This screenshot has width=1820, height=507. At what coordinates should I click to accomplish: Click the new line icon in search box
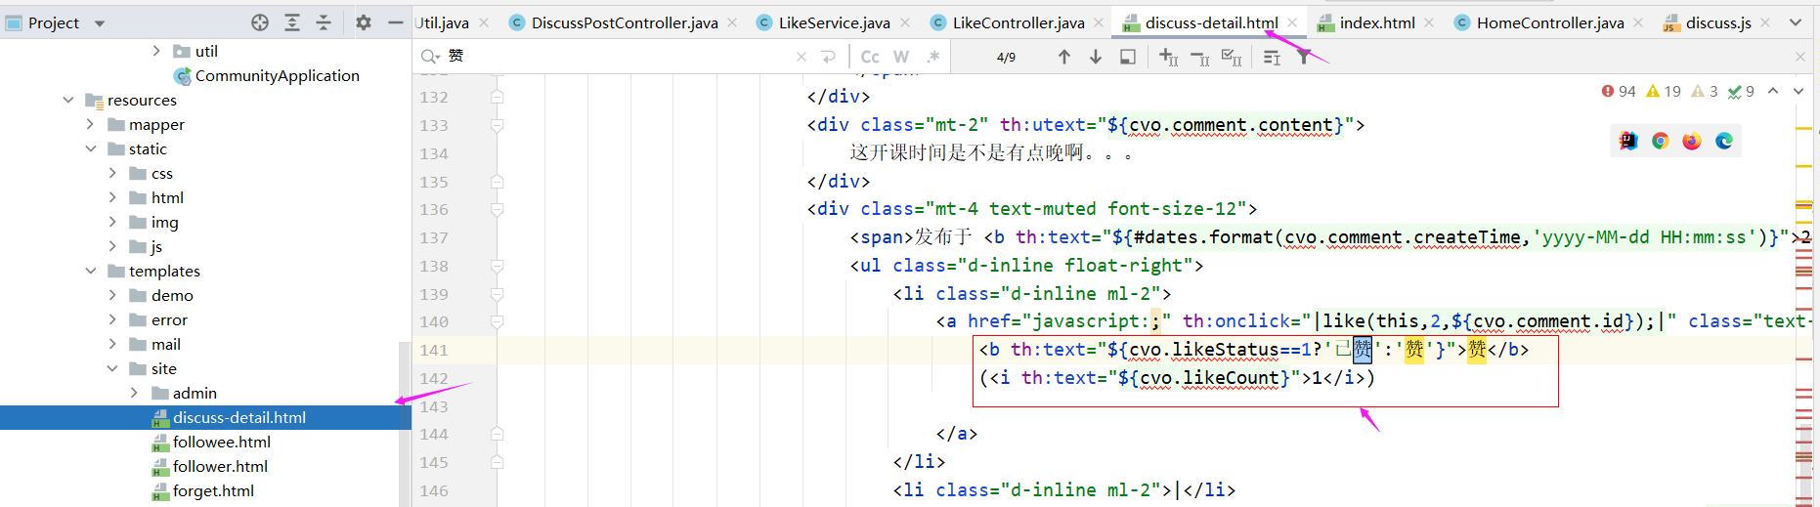[x=828, y=57]
